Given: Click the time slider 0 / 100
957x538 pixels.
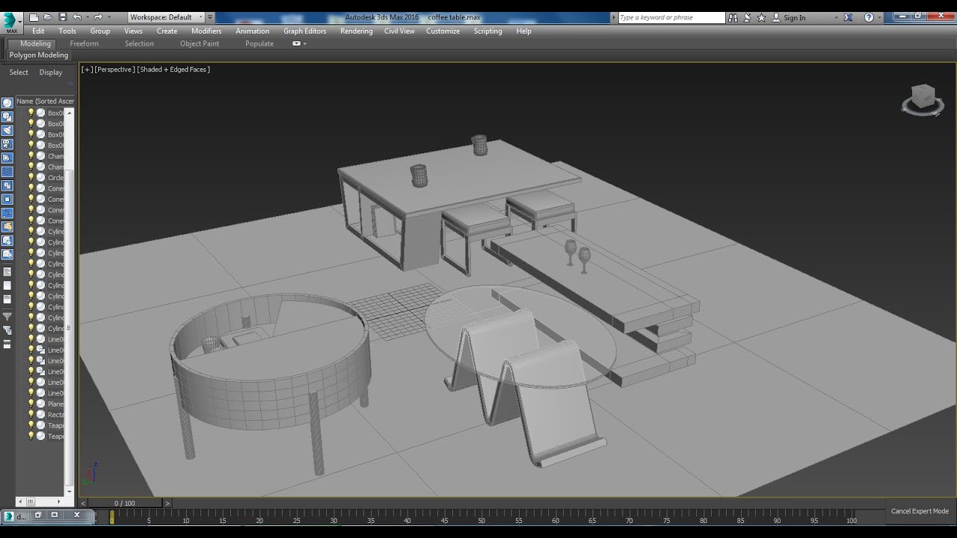Looking at the screenshot, I should click(125, 504).
